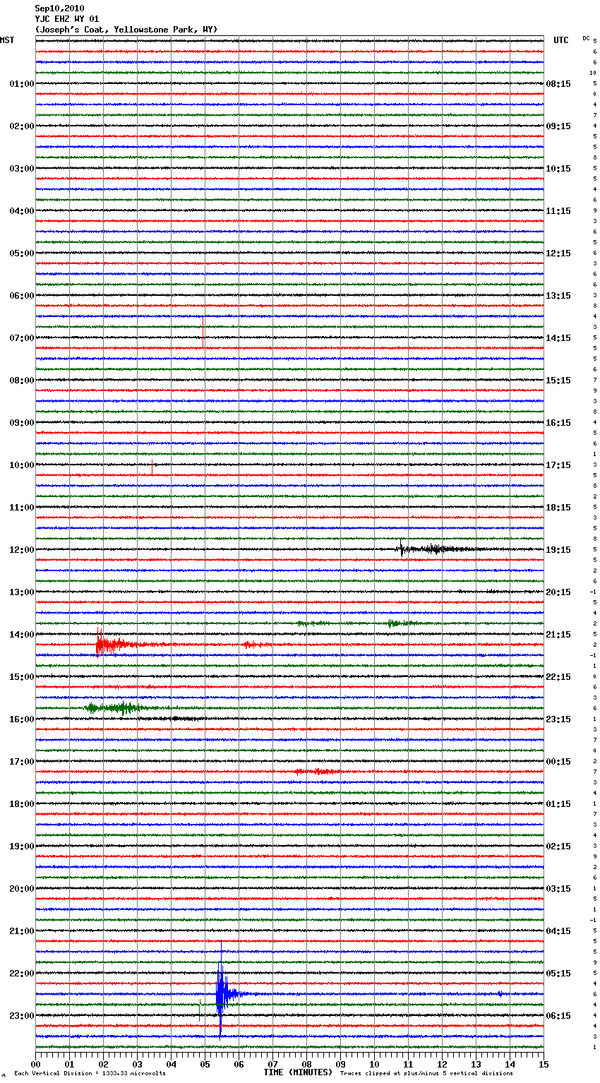The image size is (600, 1083).
Task: Click the UTC timezone label
Action: [561, 40]
